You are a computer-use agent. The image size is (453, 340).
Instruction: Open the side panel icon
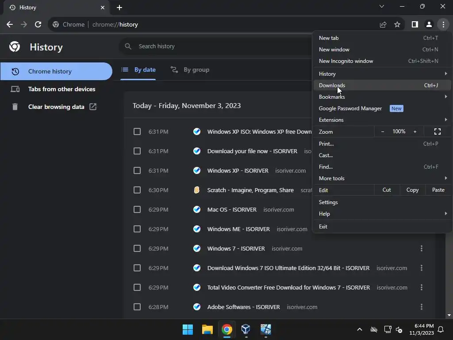[x=415, y=25]
